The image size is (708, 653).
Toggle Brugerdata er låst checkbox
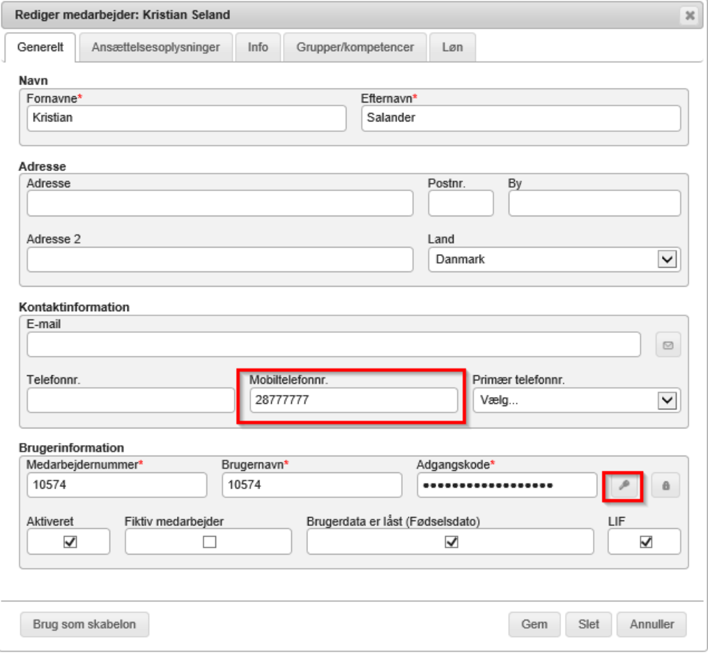point(451,541)
